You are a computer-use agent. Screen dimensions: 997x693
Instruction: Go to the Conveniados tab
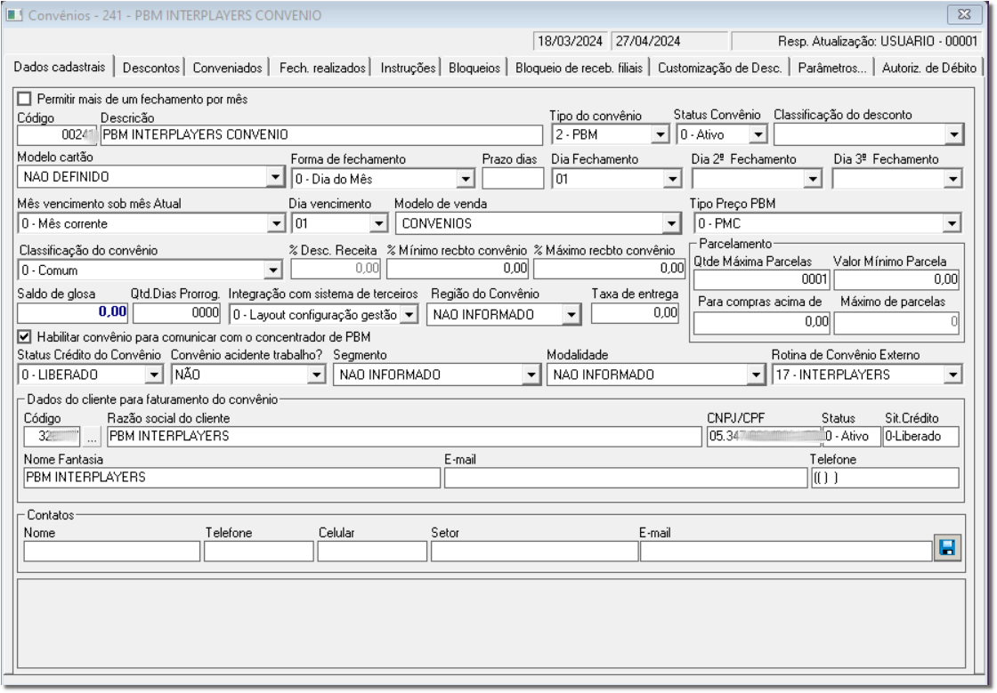pyautogui.click(x=228, y=68)
